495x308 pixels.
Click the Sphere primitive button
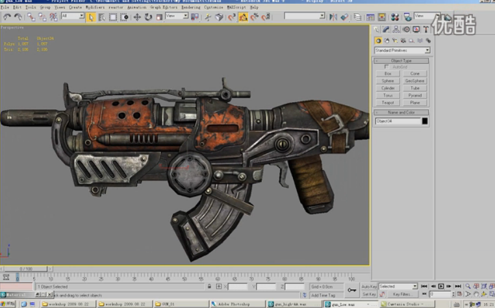pyautogui.click(x=388, y=81)
